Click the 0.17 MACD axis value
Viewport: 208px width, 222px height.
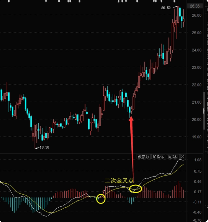point(198,192)
